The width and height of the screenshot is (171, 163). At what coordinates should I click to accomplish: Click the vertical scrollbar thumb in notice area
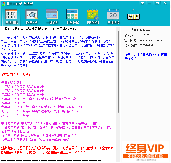coord(118,72)
